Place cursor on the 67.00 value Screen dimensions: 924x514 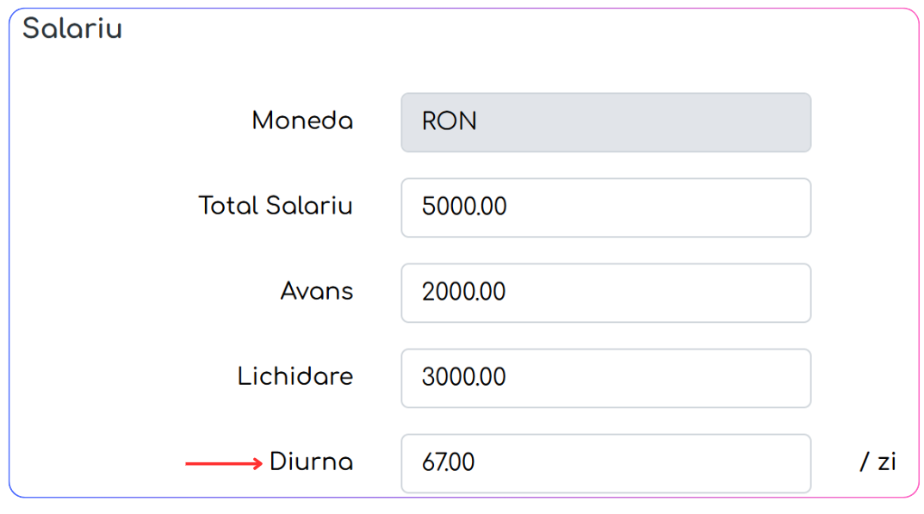(x=448, y=462)
